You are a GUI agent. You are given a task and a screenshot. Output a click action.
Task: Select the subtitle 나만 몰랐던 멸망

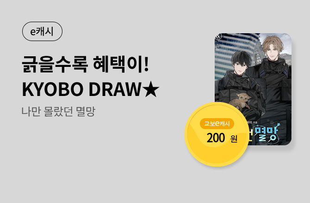58,111
